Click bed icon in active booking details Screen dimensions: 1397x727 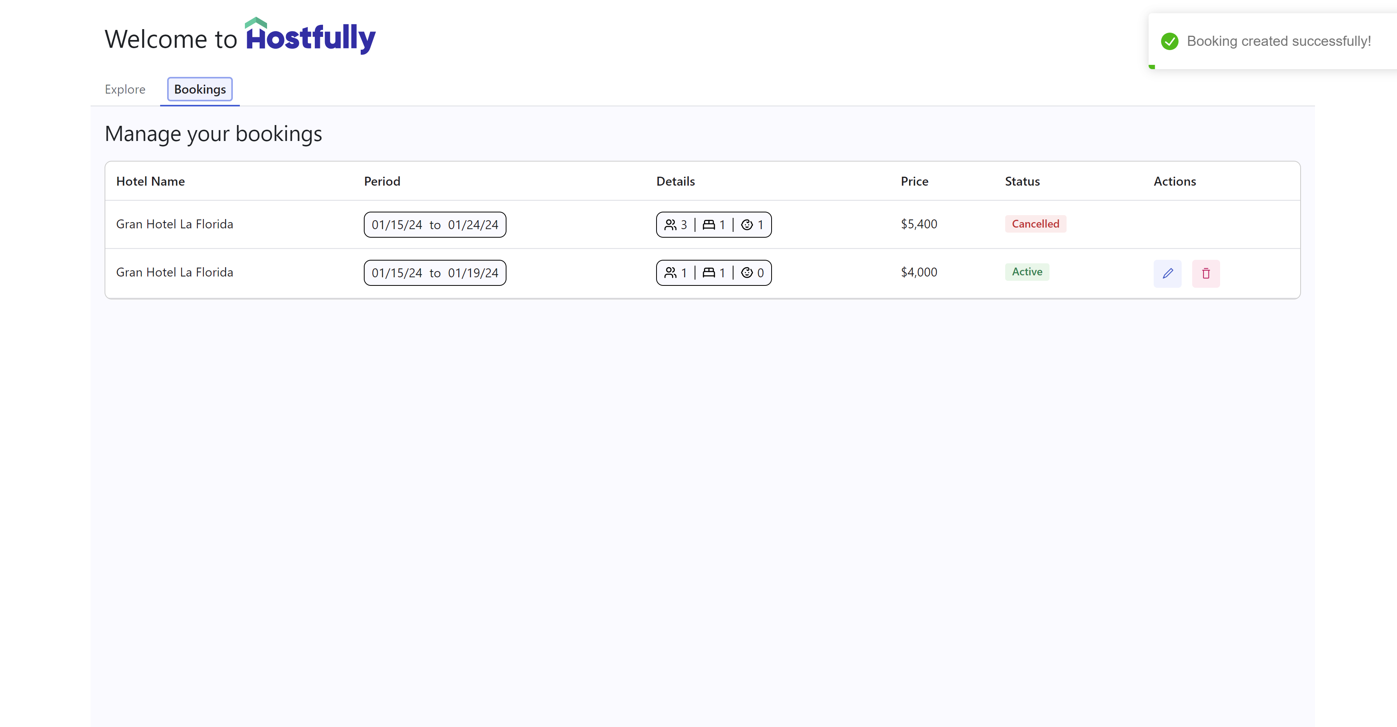pos(708,273)
